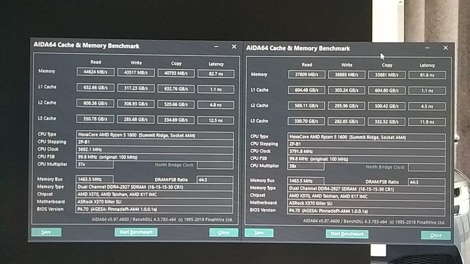The width and height of the screenshot is (470, 264).
Task: Click Start Benchmark in the right window
Action: pos(347,234)
